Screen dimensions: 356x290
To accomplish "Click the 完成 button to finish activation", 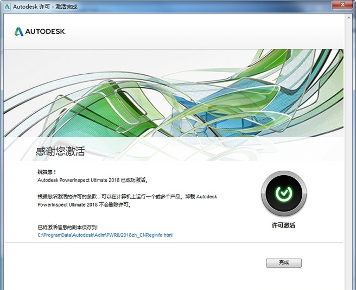I will point(284,263).
